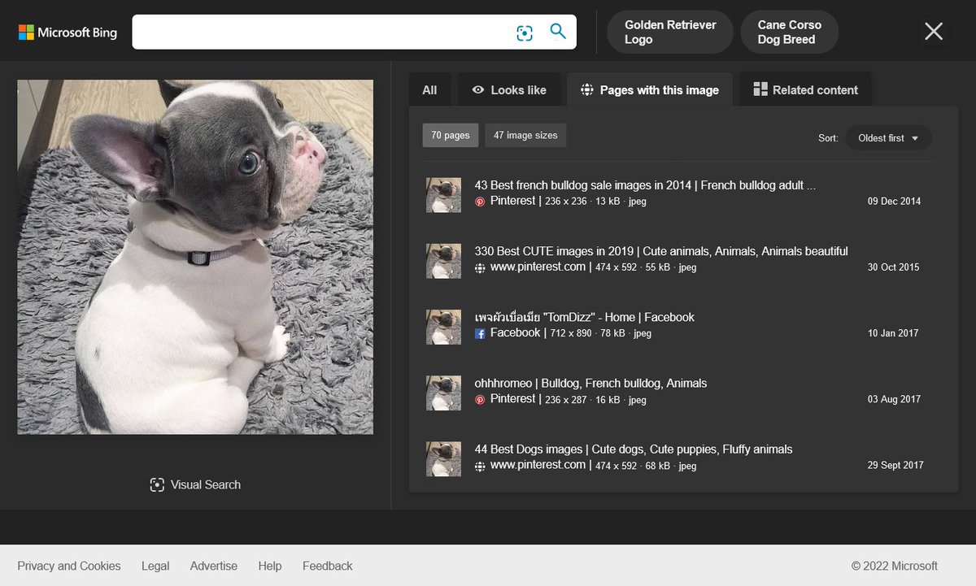Click the Sort: label
Image resolution: width=976 pixels, height=586 pixels.
[828, 138]
